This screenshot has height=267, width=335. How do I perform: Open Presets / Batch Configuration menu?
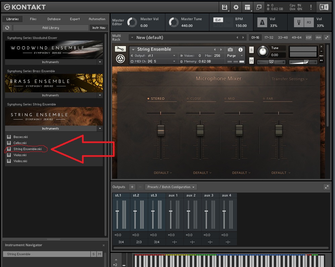tap(171, 187)
